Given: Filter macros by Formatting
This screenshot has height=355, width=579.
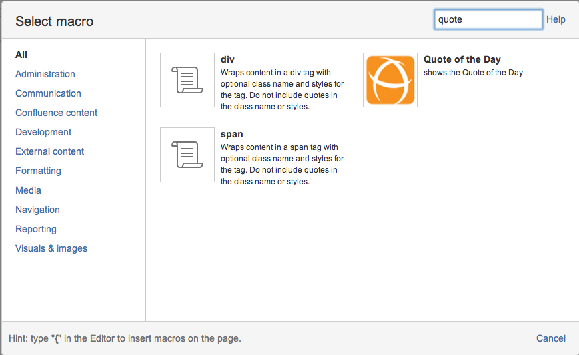Looking at the screenshot, I should (x=38, y=171).
